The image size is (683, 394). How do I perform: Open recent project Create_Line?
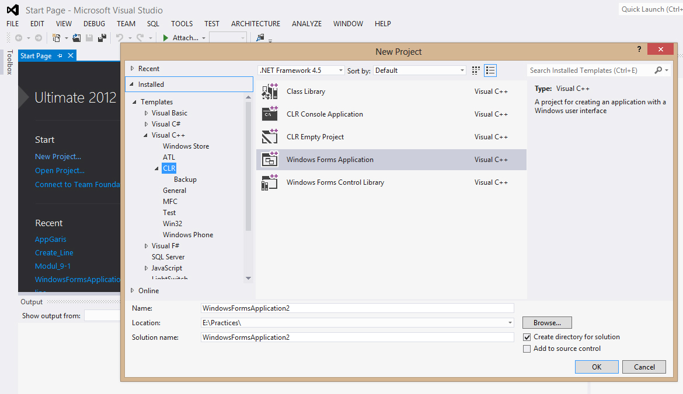pyautogui.click(x=54, y=253)
